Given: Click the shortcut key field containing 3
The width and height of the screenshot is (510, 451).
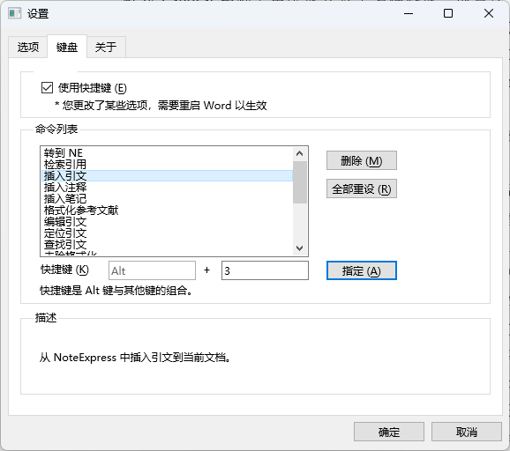Looking at the screenshot, I should pos(265,270).
